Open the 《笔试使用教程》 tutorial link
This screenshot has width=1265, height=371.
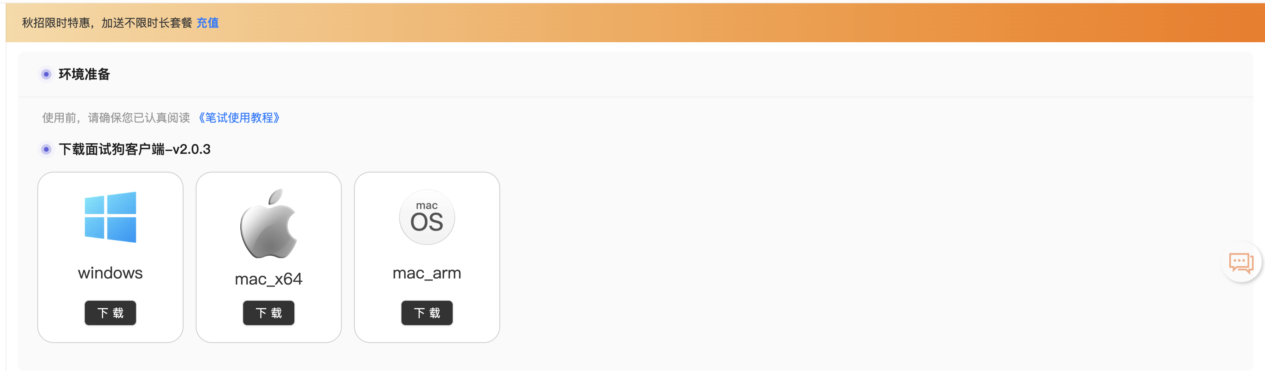point(239,118)
